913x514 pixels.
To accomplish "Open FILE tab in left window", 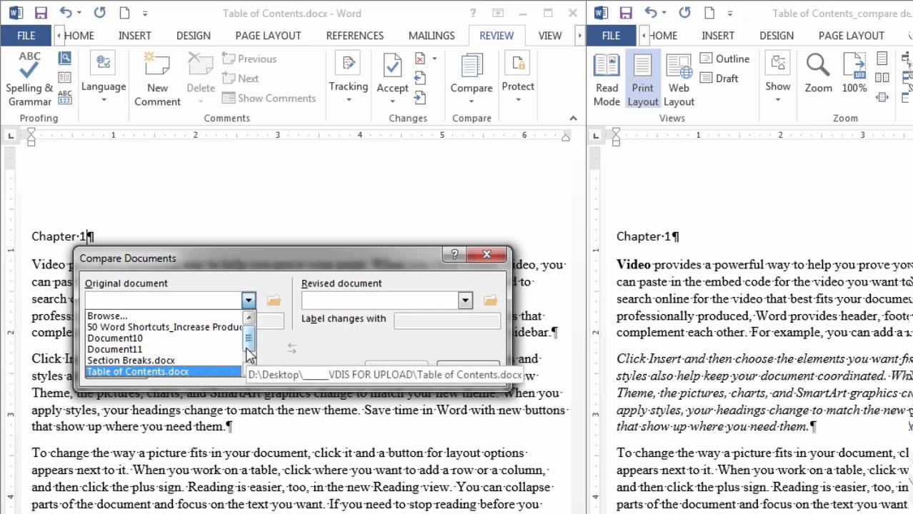I will coord(26,36).
